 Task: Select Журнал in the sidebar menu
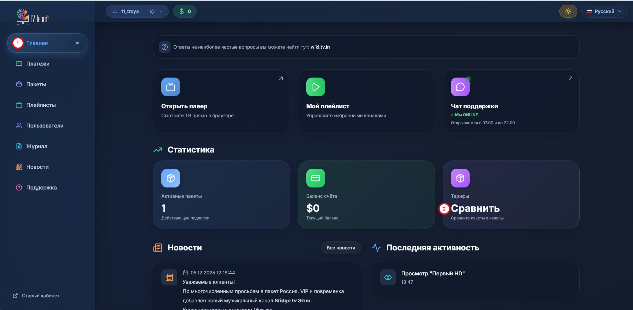(x=37, y=146)
